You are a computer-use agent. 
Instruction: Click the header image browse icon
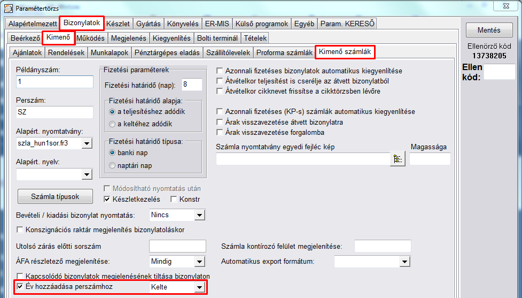click(x=398, y=159)
